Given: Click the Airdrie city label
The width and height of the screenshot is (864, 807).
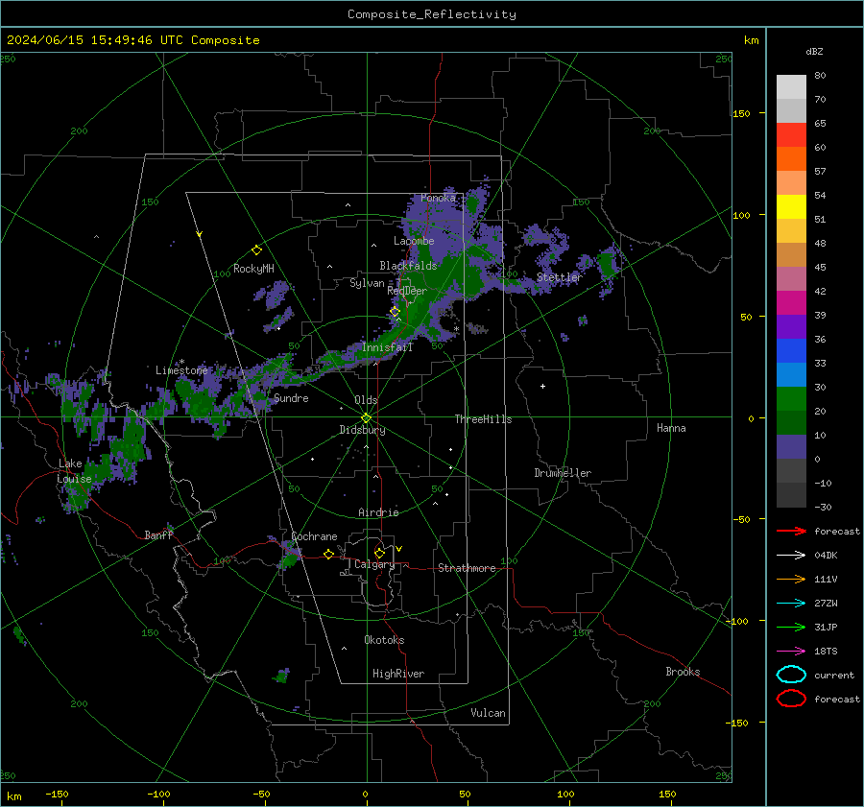Looking at the screenshot, I should (378, 512).
